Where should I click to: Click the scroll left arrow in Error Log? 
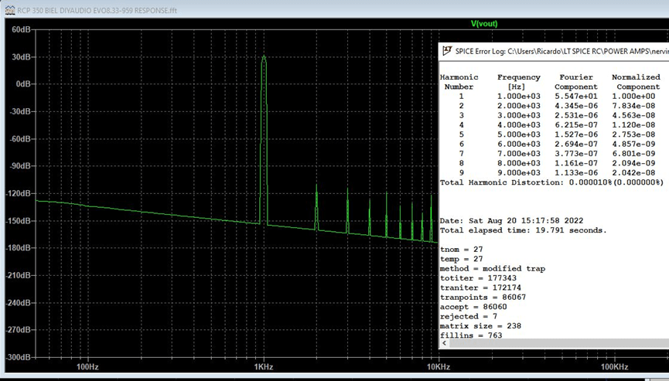click(x=445, y=343)
